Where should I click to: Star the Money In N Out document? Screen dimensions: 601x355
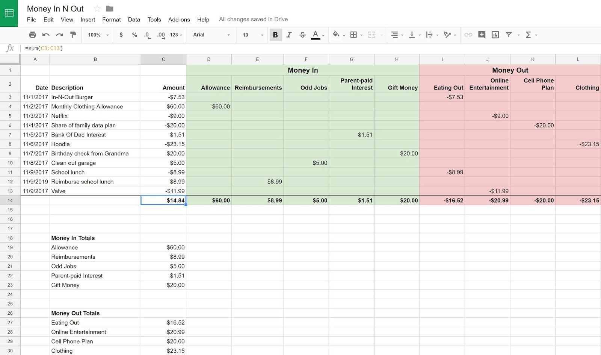click(97, 9)
